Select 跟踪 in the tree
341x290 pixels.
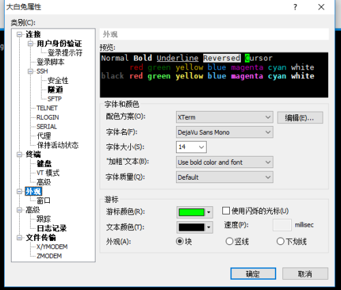(x=44, y=219)
